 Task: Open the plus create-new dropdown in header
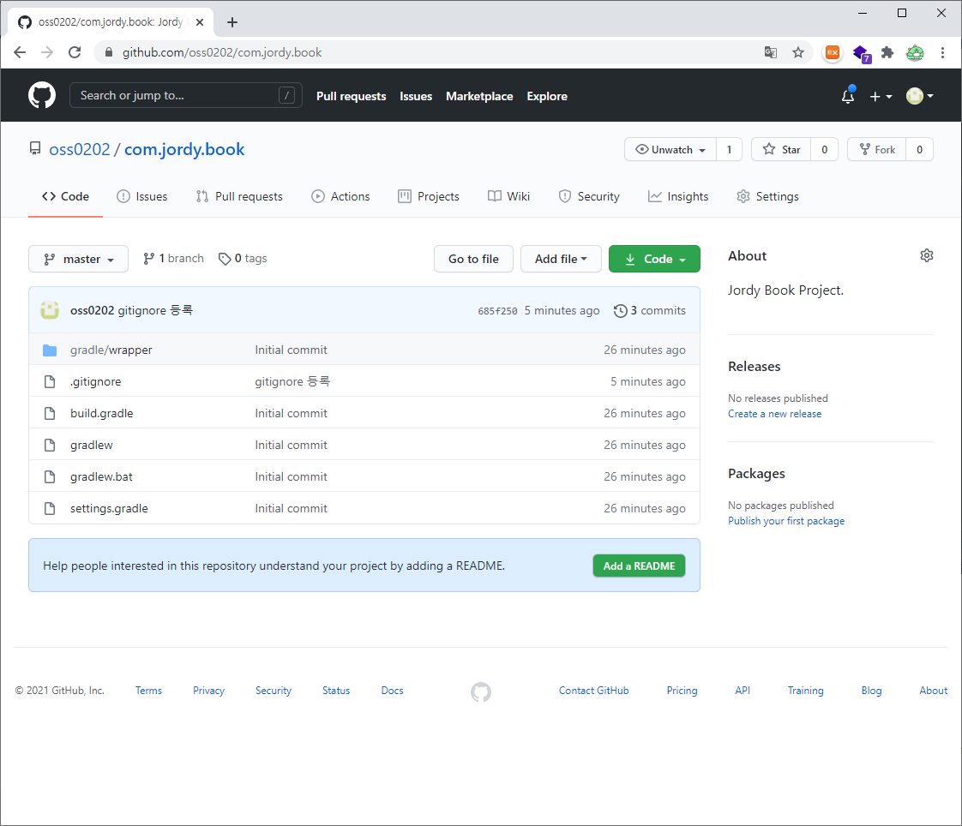(x=881, y=96)
